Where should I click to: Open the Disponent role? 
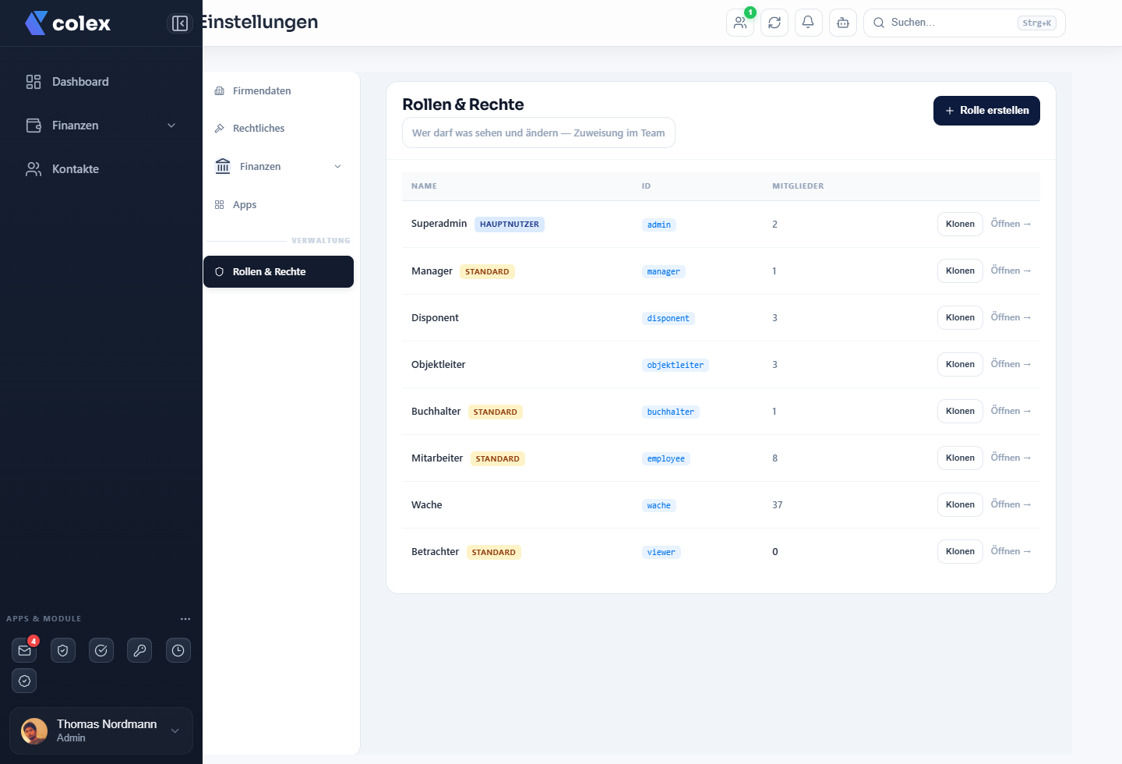pyautogui.click(x=1011, y=317)
